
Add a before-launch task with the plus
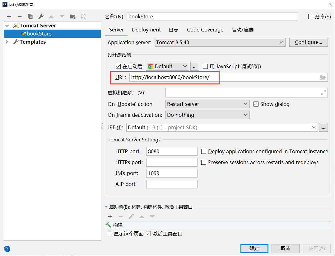click(110, 216)
